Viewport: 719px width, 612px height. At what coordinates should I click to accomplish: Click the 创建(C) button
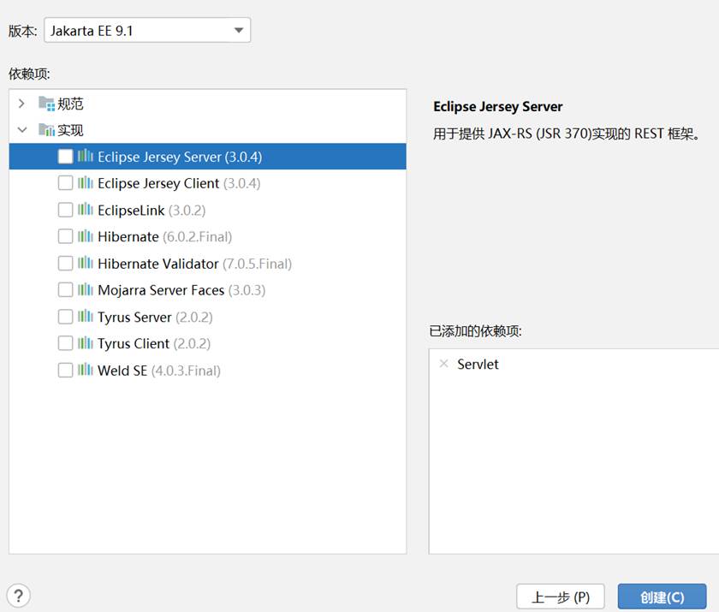coord(663,597)
